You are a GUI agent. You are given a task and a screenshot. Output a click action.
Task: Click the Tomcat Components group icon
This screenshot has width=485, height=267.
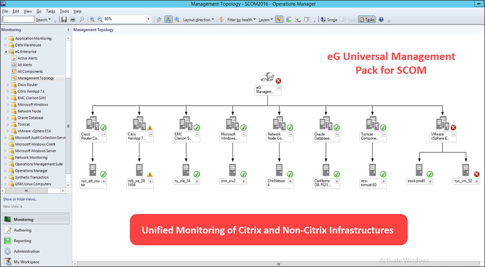(373, 123)
